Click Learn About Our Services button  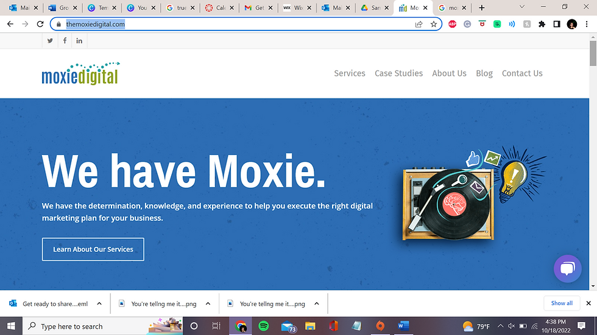93,249
